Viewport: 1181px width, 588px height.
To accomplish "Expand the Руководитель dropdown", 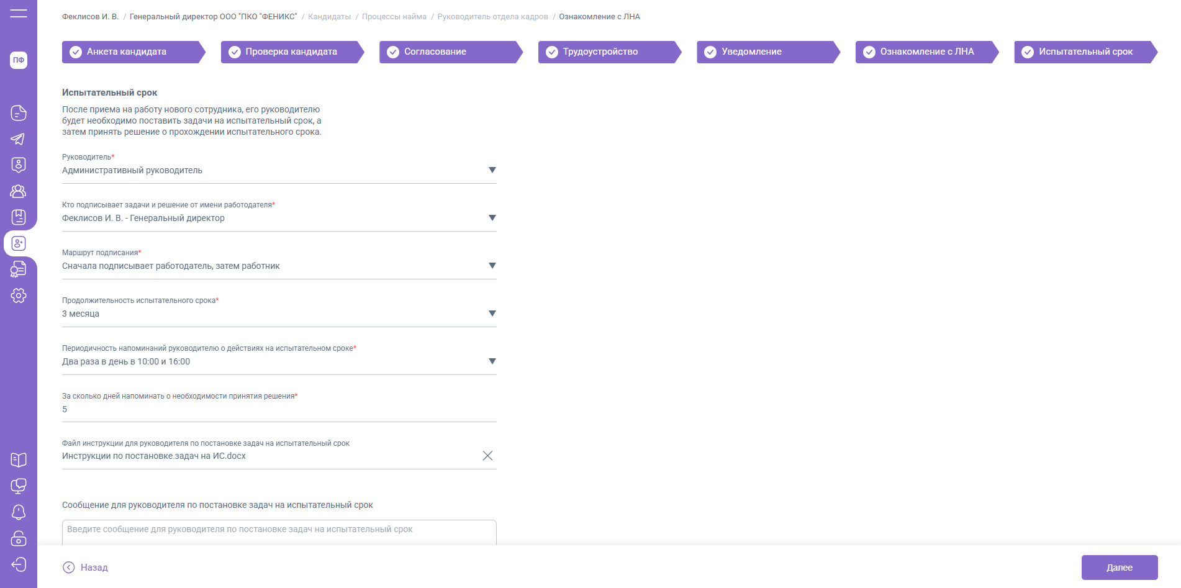I will click(492, 170).
